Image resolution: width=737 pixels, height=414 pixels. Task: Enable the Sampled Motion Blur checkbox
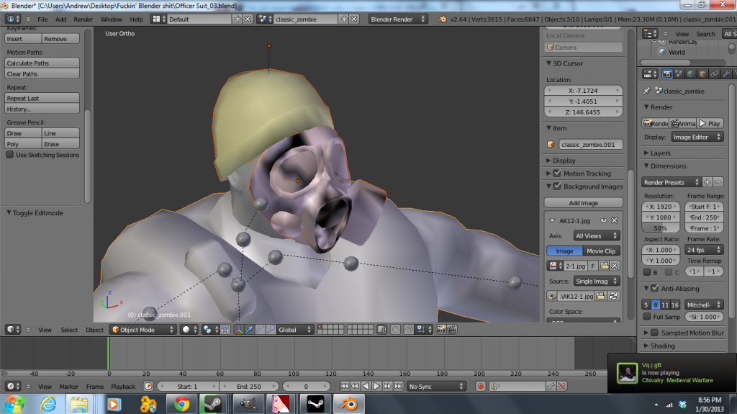(655, 333)
